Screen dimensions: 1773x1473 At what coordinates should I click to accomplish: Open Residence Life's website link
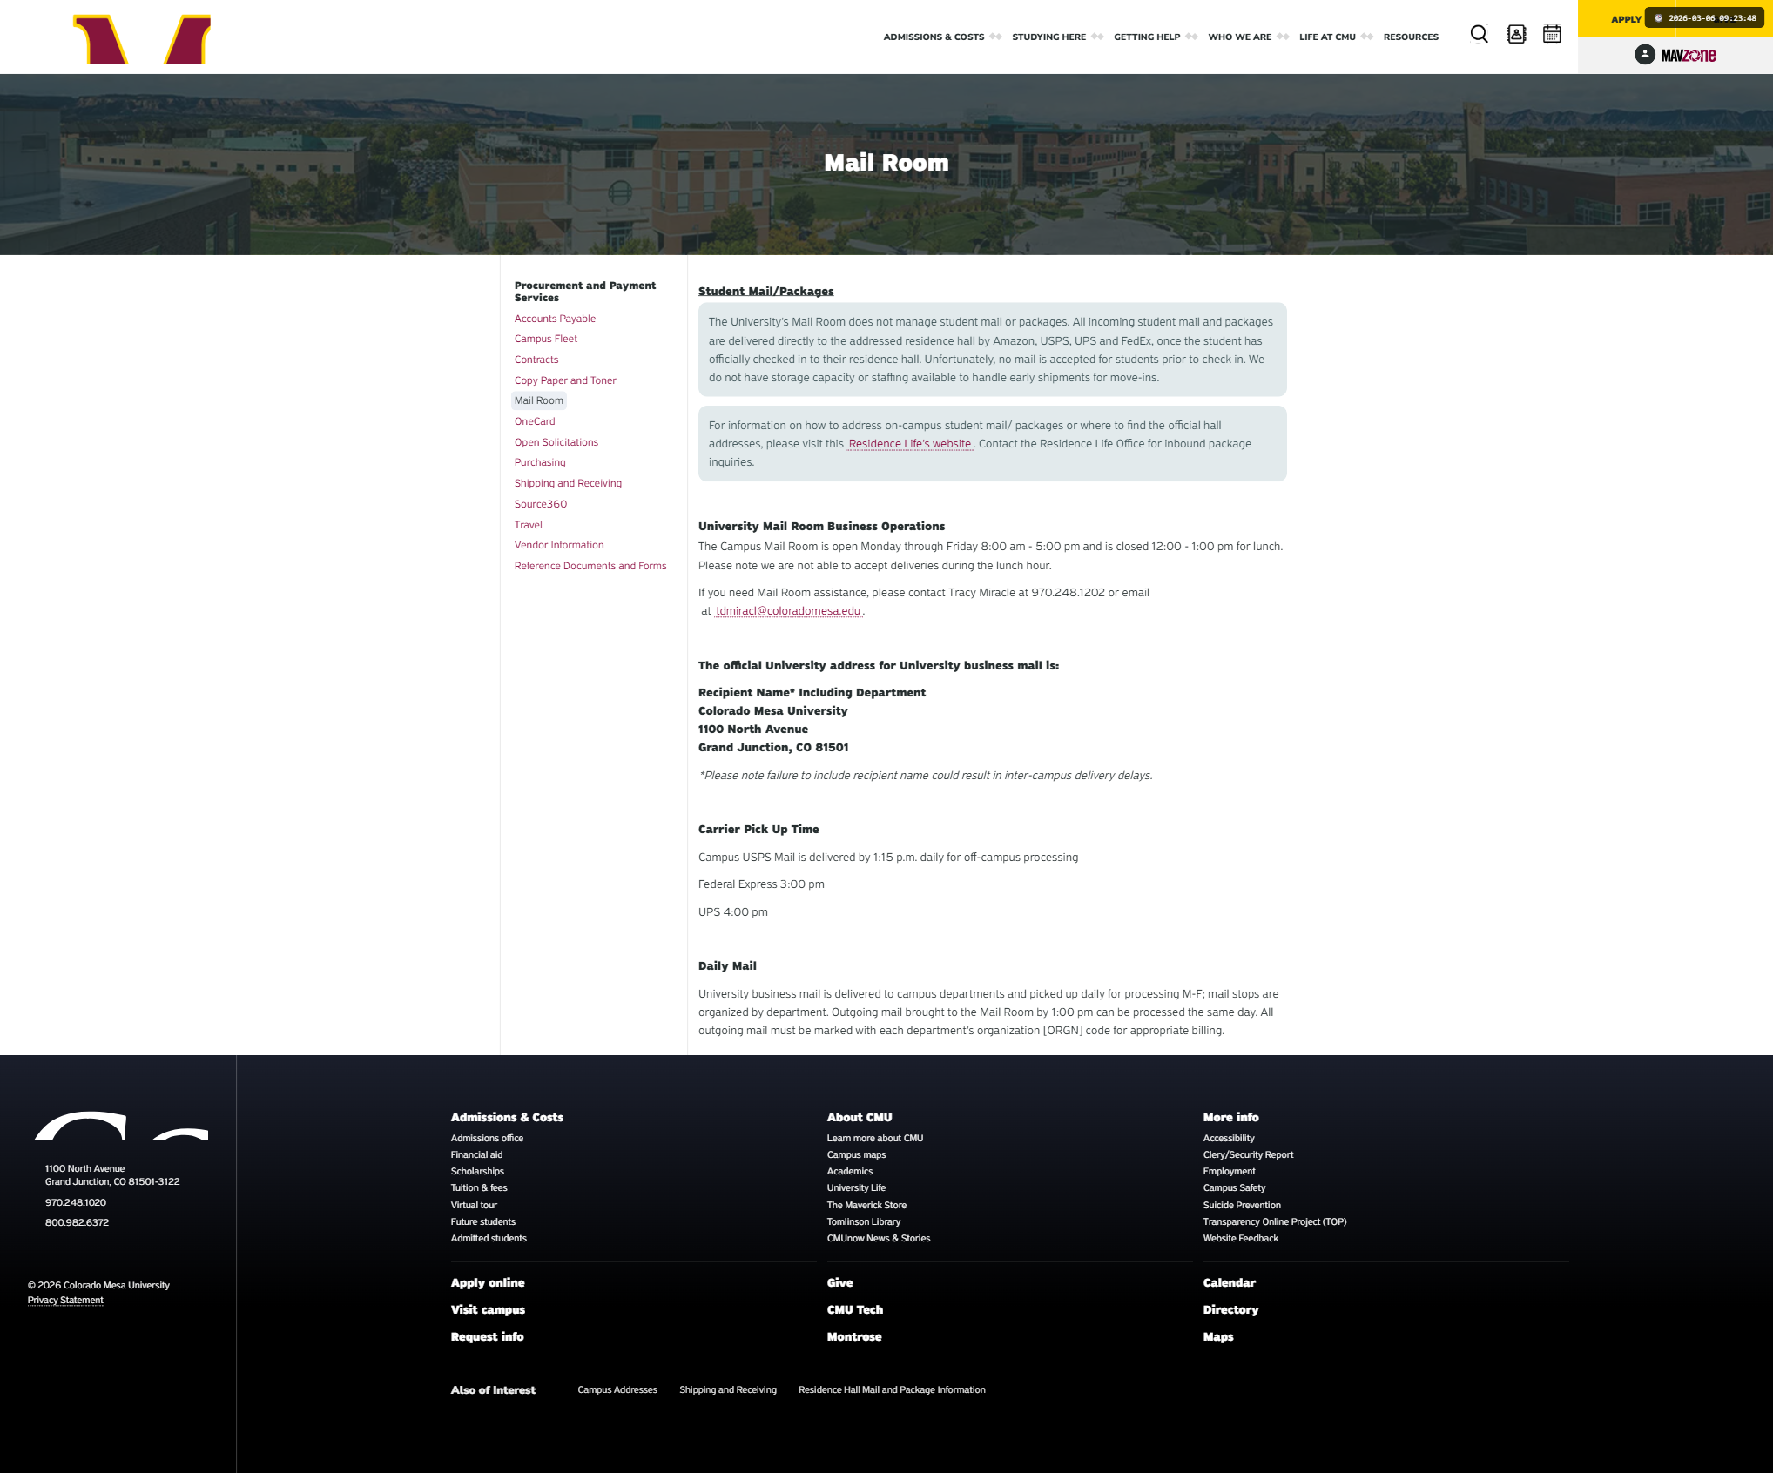[x=909, y=444]
